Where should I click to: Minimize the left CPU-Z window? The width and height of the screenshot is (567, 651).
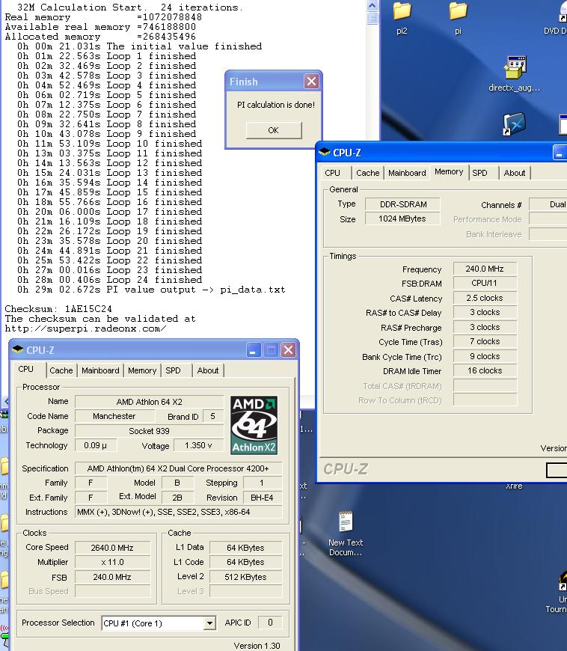253,350
